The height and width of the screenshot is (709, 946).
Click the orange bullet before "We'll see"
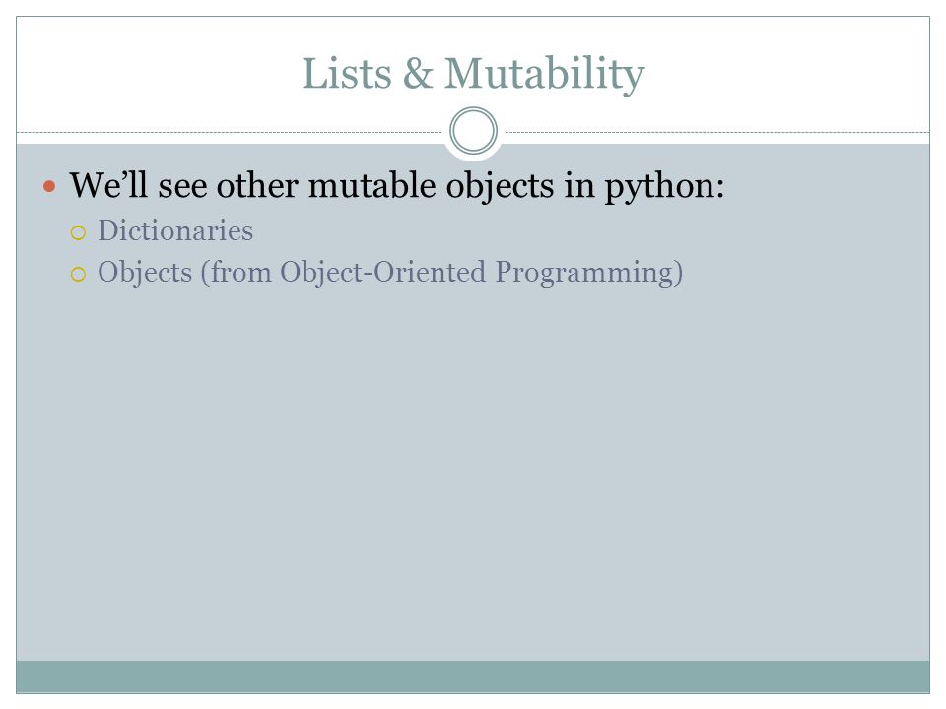[49, 186]
